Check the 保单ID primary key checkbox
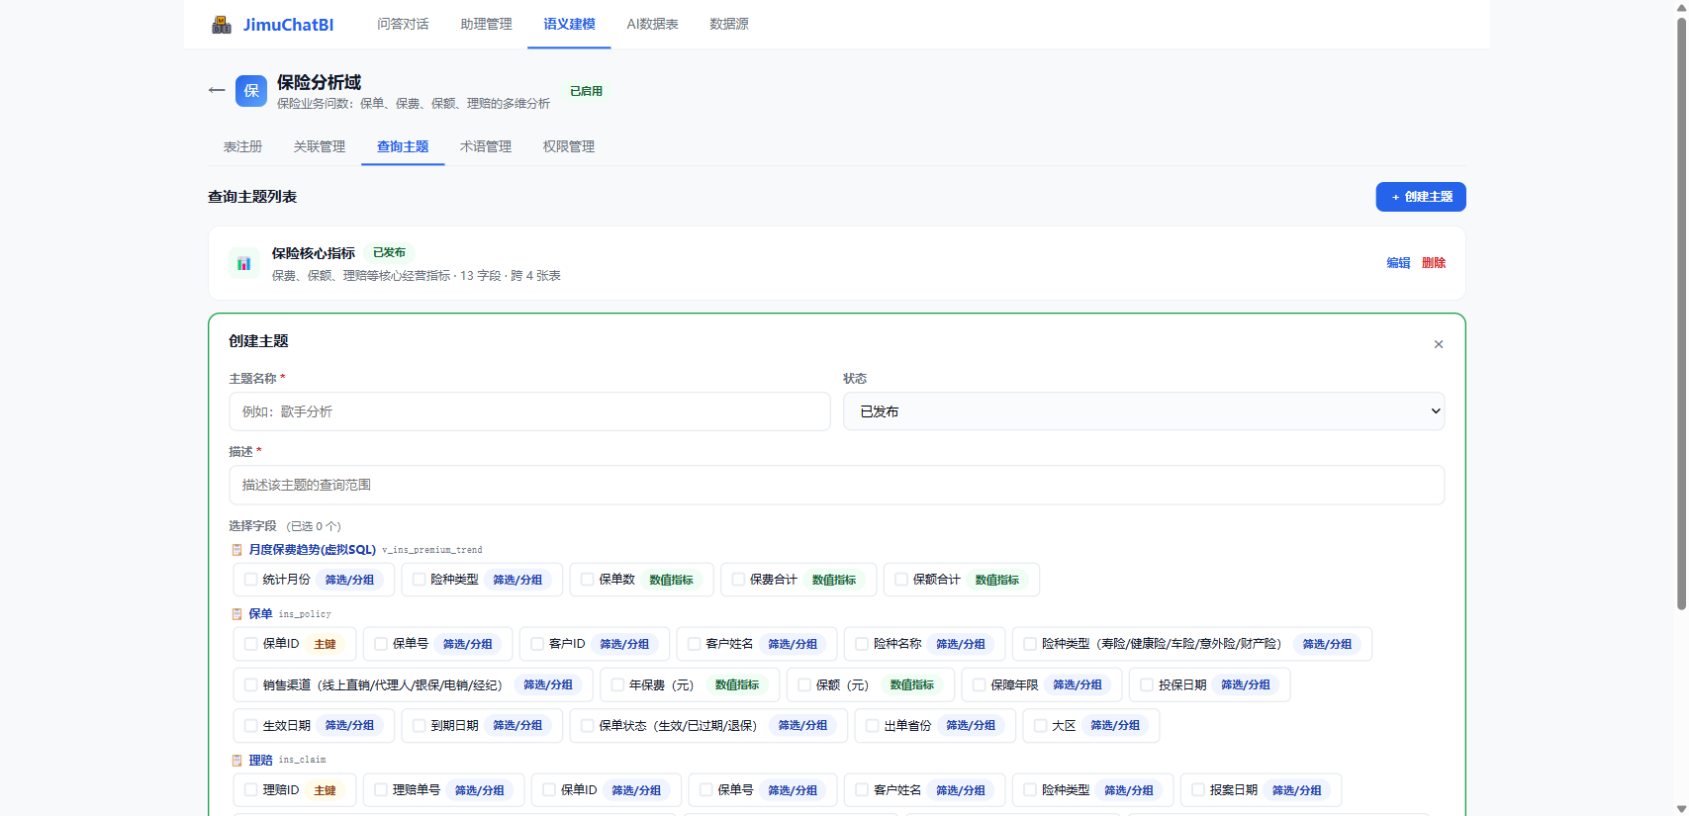The width and height of the screenshot is (1689, 816). [251, 644]
